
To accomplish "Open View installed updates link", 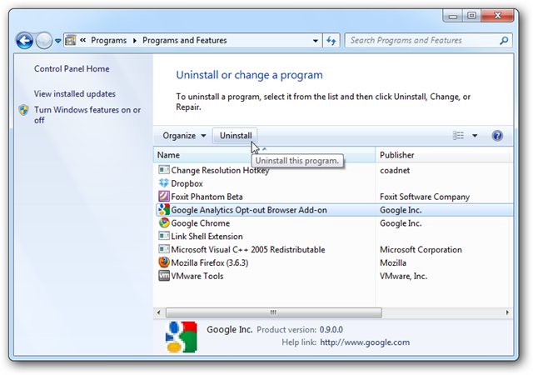I will click(x=75, y=93).
